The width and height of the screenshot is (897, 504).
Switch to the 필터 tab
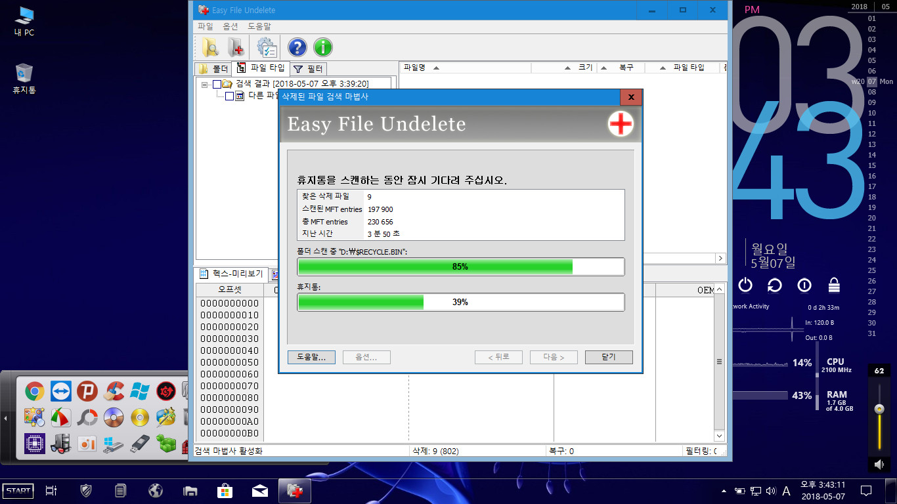pyautogui.click(x=308, y=69)
